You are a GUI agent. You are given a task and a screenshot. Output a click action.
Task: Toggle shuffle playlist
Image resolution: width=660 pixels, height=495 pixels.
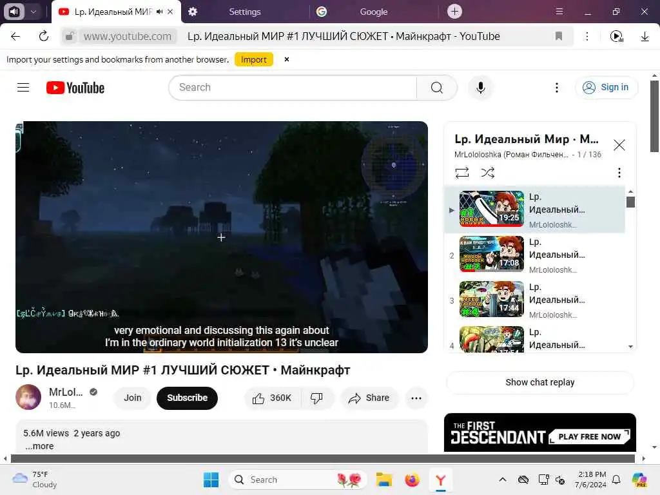point(487,173)
